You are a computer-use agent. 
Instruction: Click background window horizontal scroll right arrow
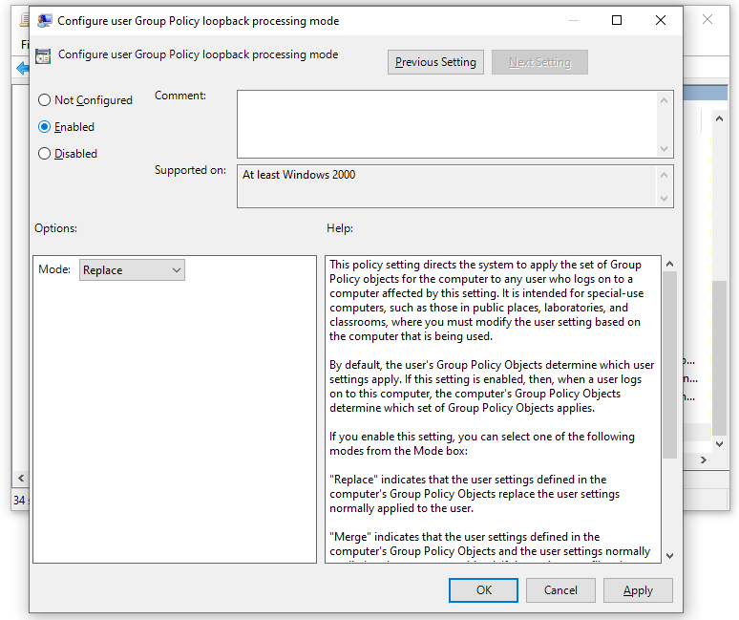tap(704, 460)
